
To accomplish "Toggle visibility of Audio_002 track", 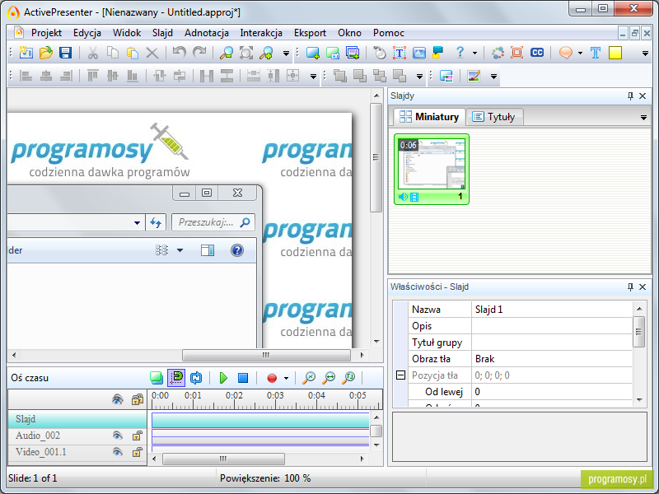I will tap(118, 436).
